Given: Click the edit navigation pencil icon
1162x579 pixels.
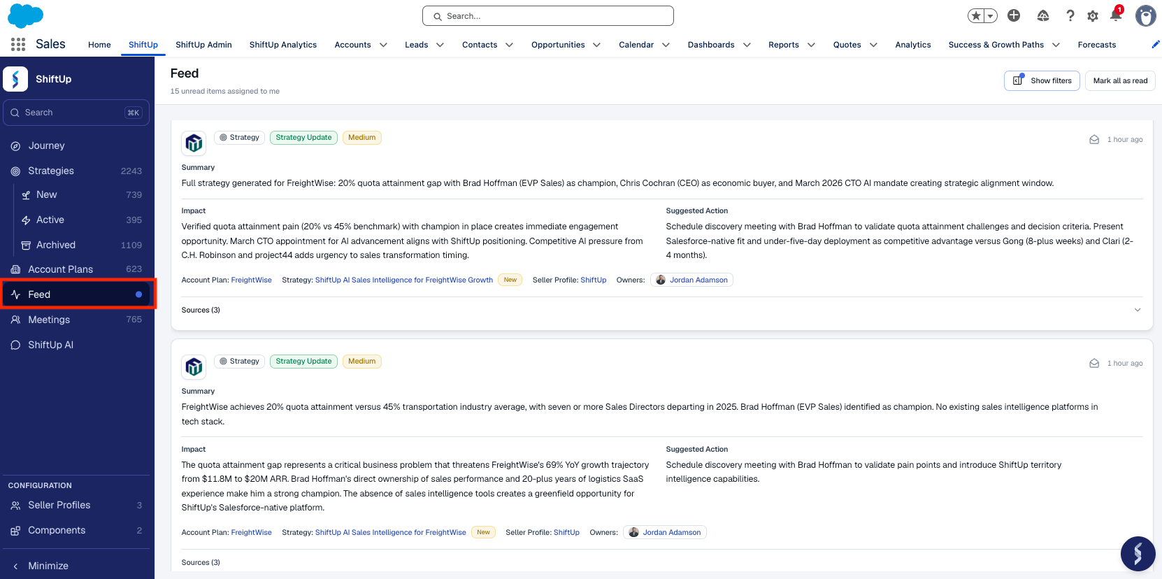Looking at the screenshot, I should [x=1156, y=44].
